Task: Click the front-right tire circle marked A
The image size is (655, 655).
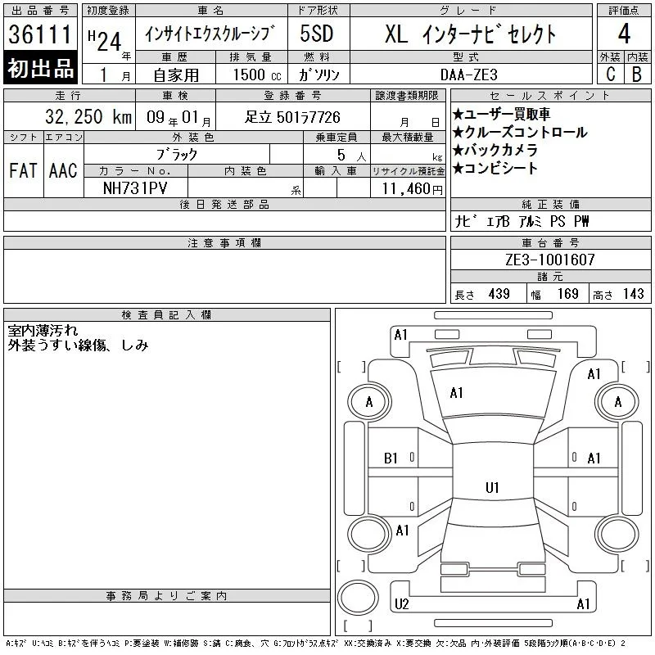Action: (617, 402)
